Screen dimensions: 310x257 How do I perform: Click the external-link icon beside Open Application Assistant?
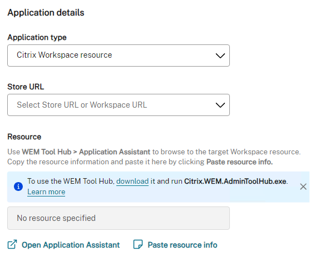pyautogui.click(x=12, y=244)
